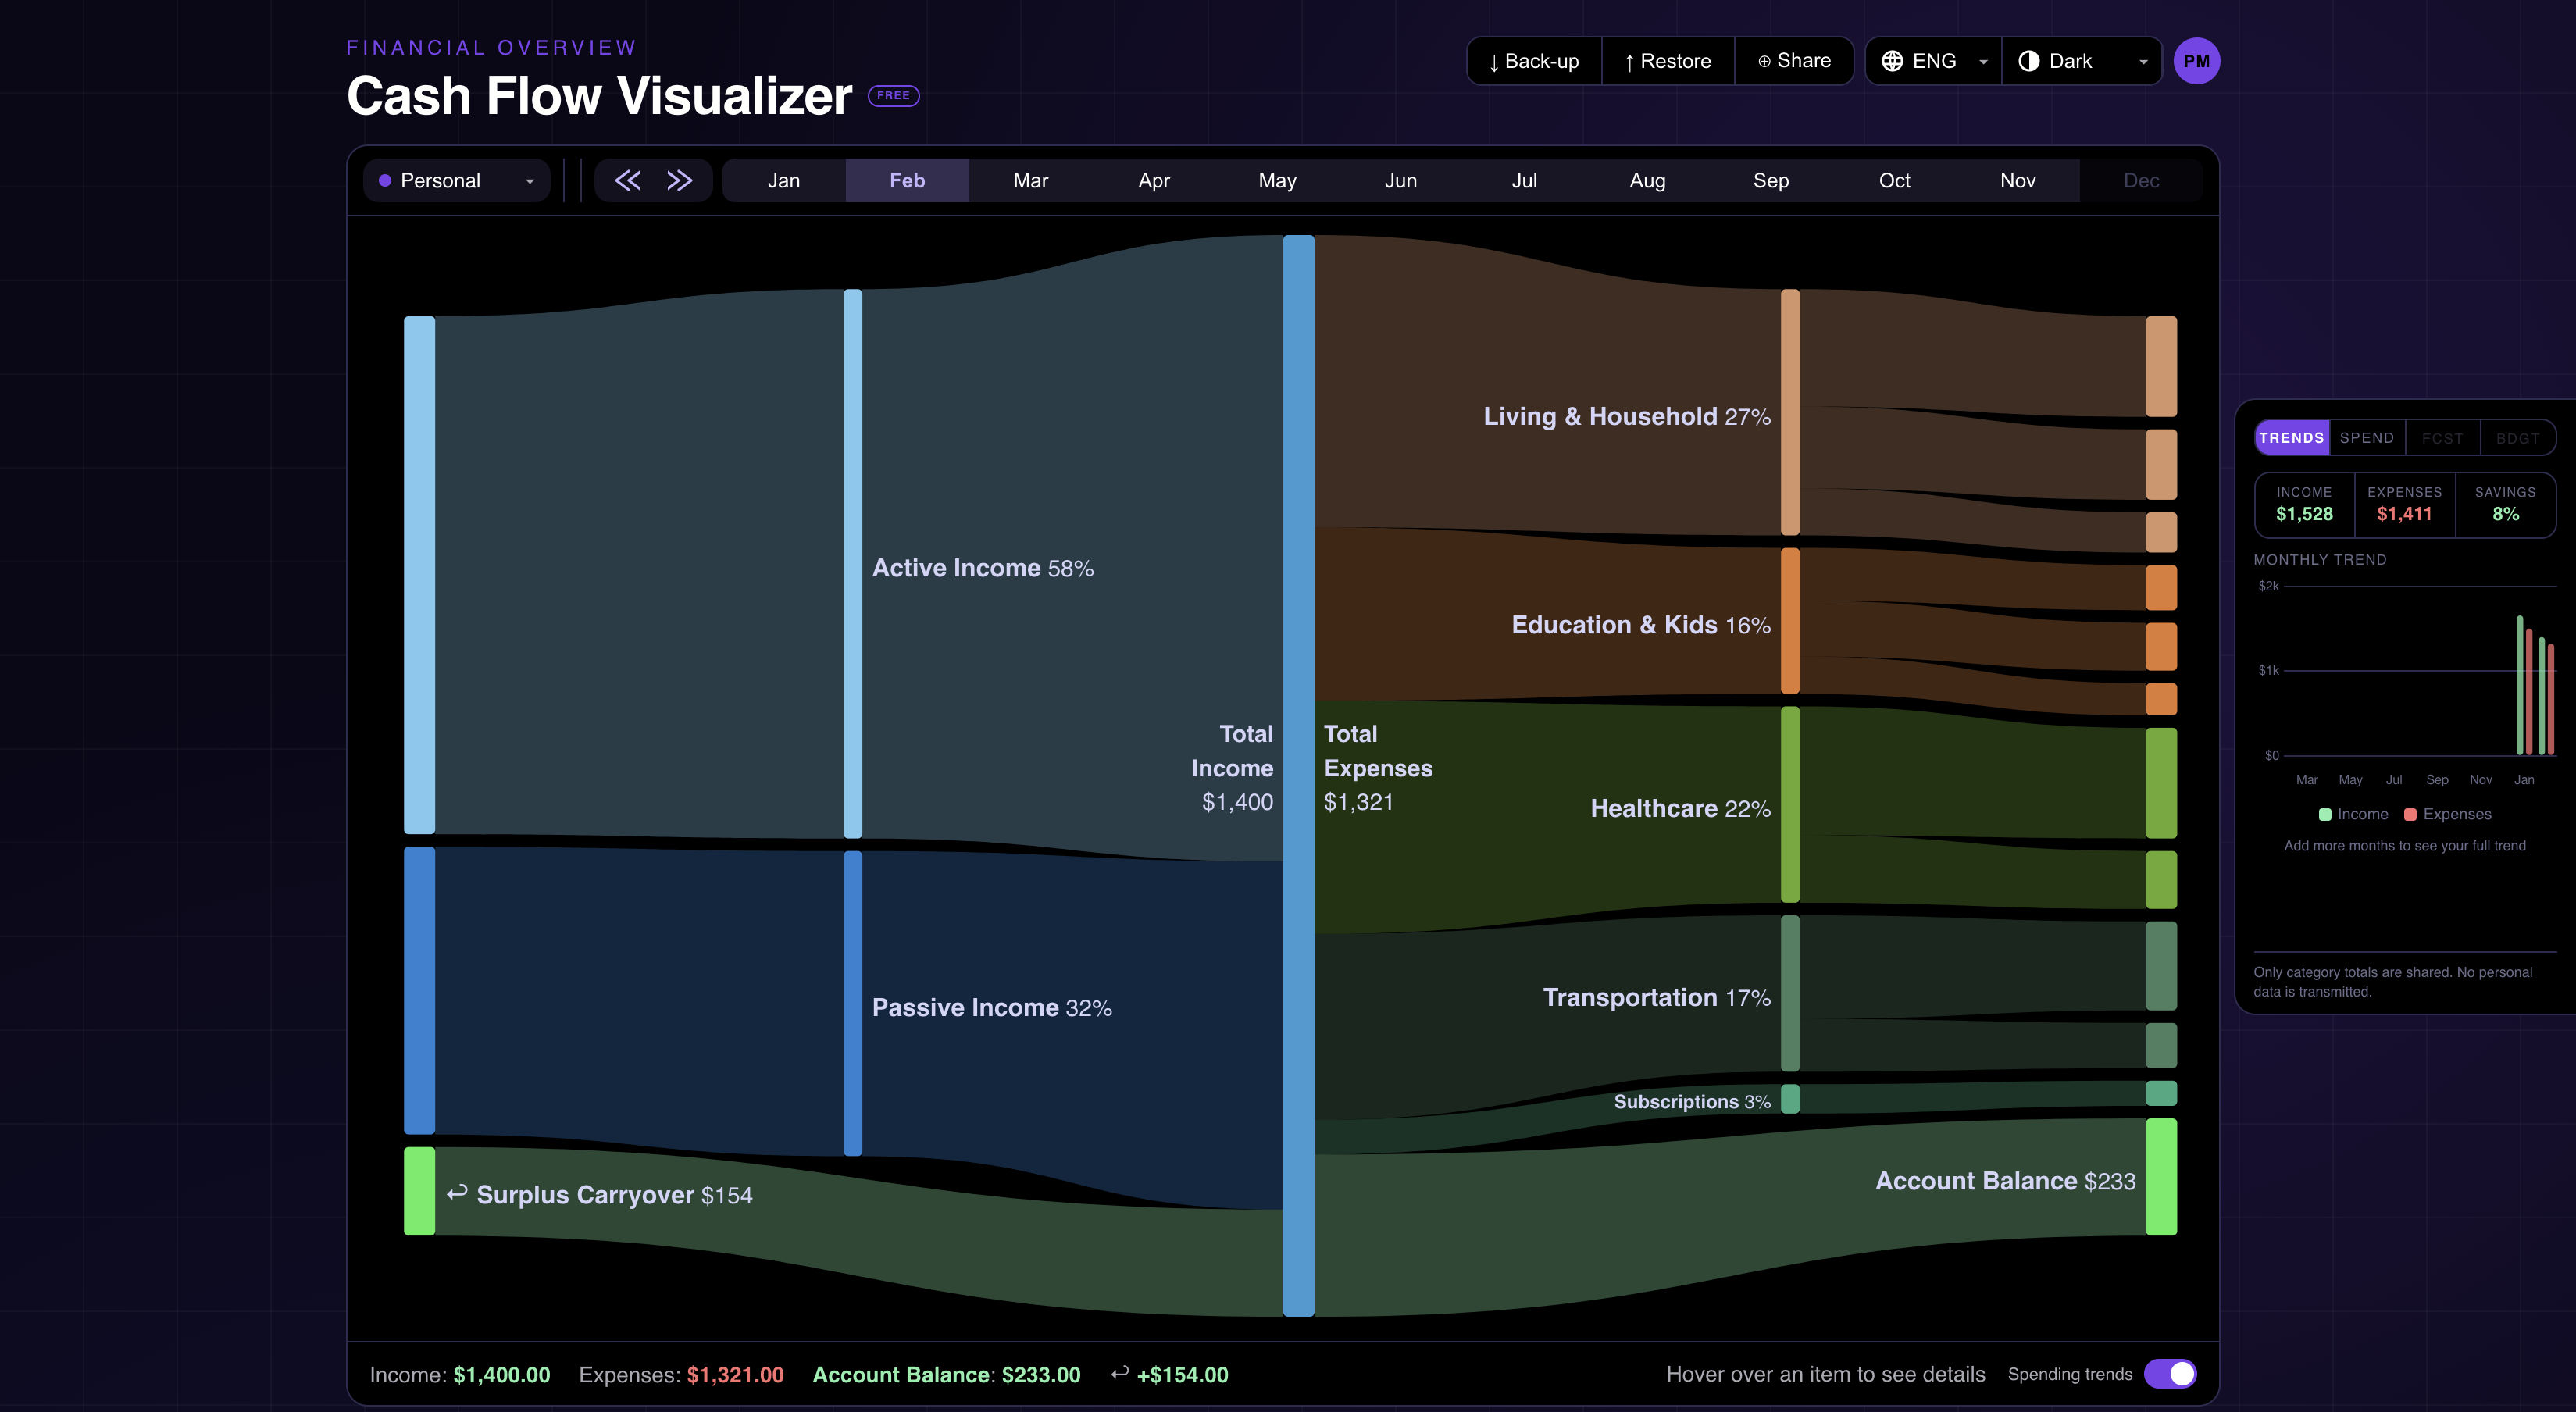Click the next period double-chevron icon

coord(680,180)
